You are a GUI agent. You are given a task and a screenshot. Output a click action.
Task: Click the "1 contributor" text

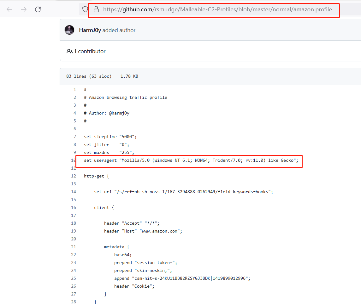90,51
